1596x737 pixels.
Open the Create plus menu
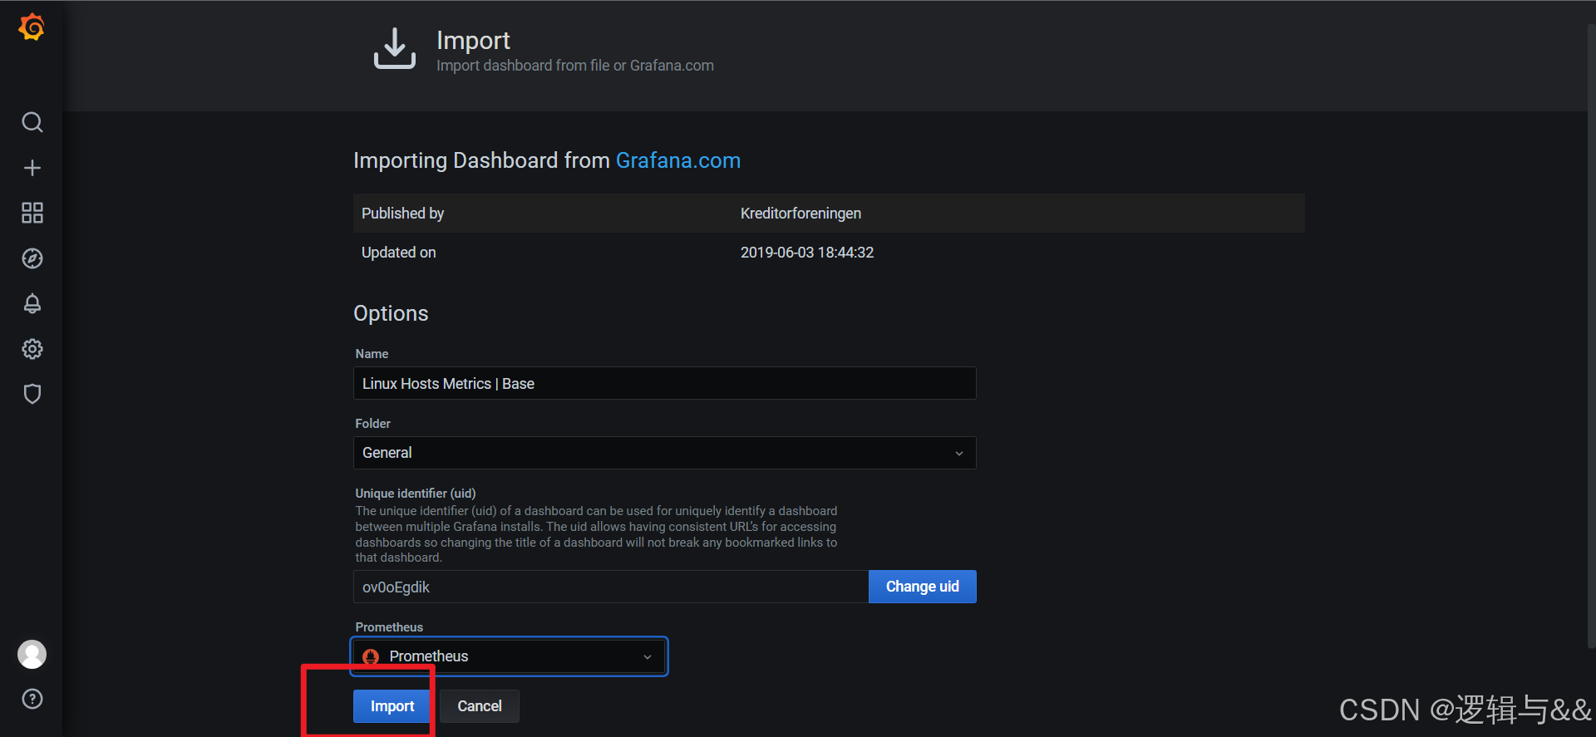coord(32,168)
